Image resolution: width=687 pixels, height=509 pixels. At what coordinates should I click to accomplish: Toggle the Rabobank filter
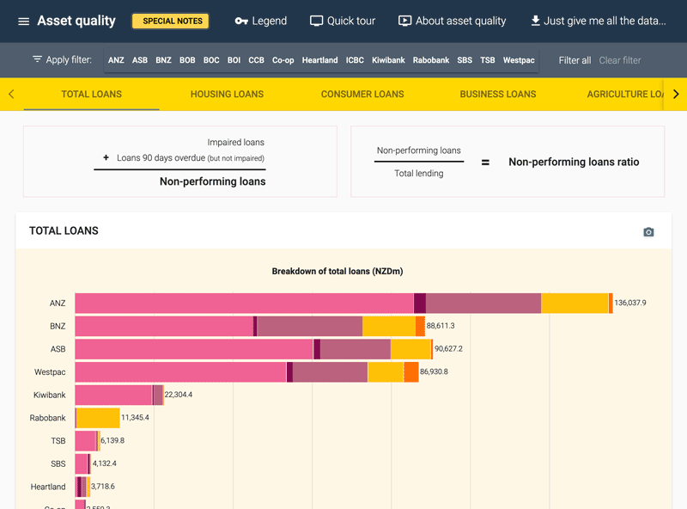point(431,60)
